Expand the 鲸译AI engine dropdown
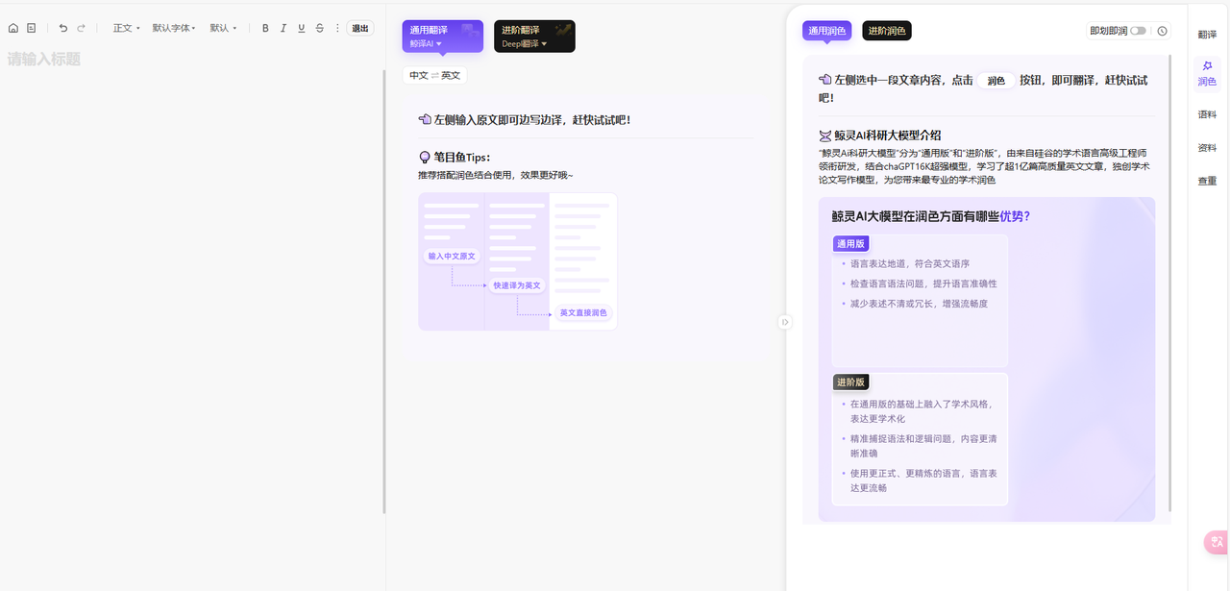1230x591 pixels. [x=426, y=43]
